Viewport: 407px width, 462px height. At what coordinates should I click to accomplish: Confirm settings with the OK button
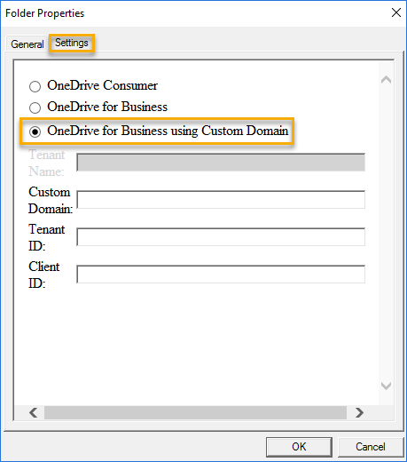(299, 447)
